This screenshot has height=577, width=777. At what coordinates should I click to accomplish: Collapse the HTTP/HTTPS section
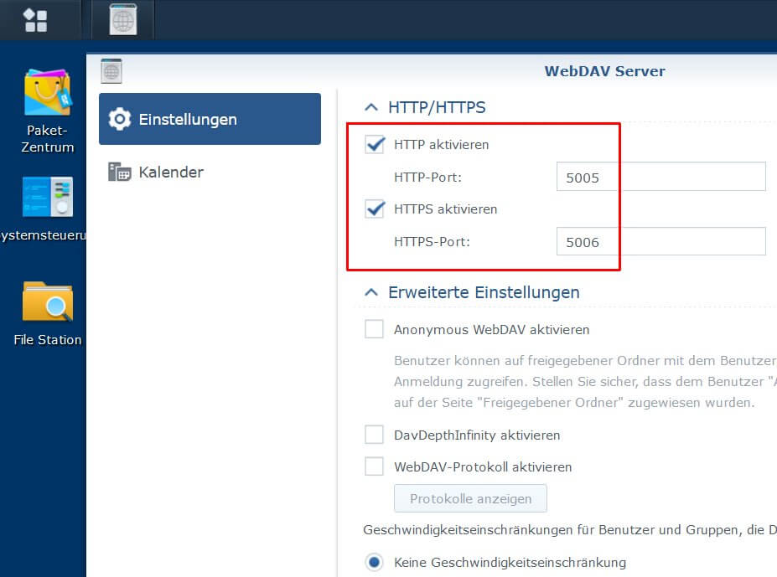click(x=371, y=107)
